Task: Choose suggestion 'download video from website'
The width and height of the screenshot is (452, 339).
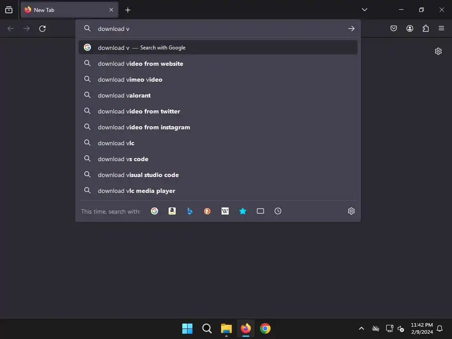Action: [218, 64]
